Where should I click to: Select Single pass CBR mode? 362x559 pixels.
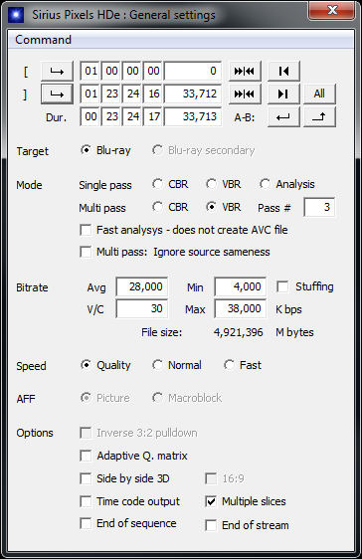157,184
